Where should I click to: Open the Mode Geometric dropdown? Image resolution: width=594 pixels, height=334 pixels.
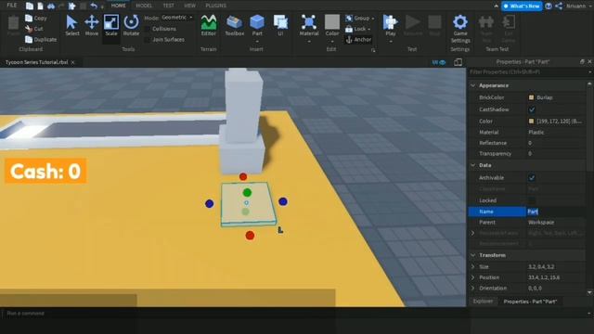click(177, 18)
